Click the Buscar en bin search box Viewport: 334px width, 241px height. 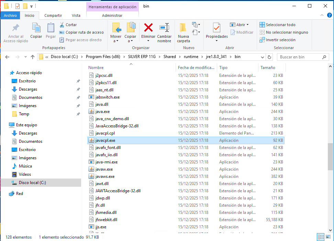coord(302,57)
